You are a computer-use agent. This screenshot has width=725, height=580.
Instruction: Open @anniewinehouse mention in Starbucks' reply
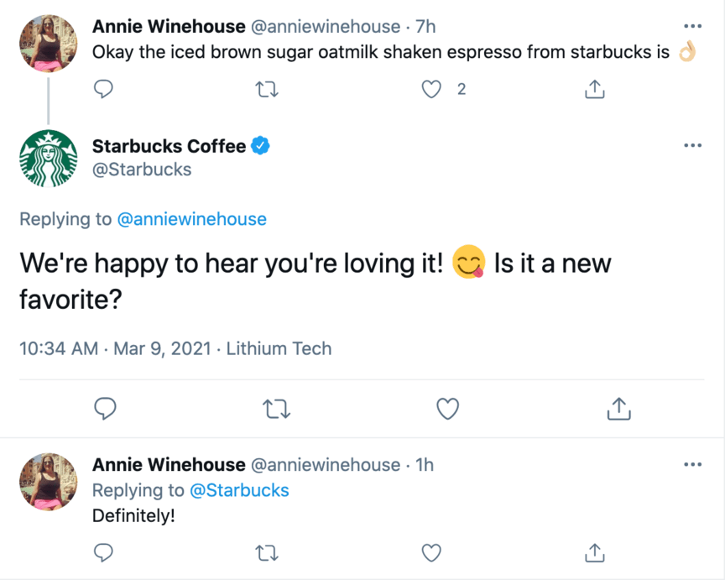click(x=195, y=219)
